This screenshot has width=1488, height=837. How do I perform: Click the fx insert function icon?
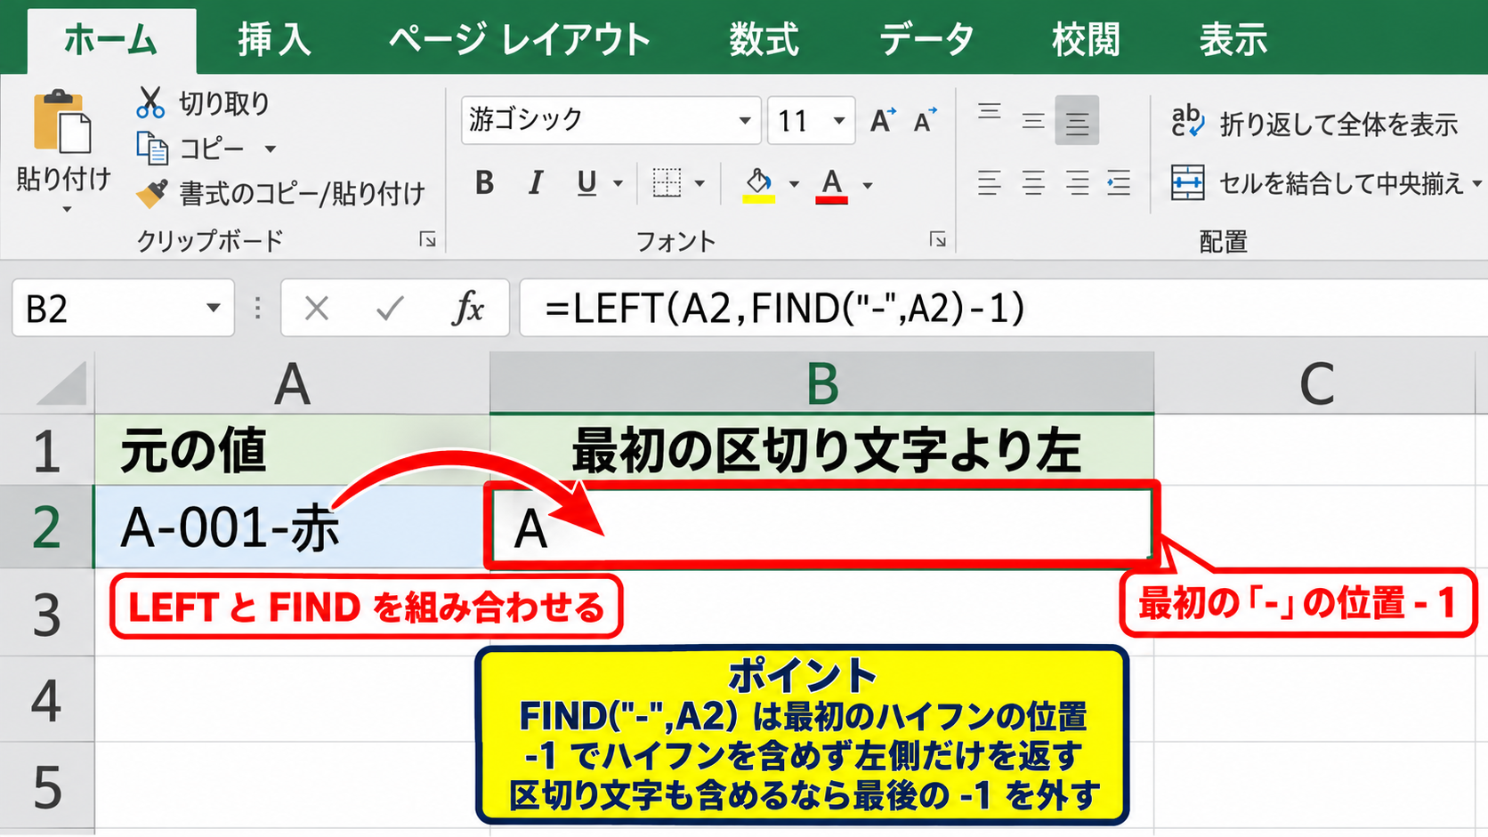click(x=469, y=309)
